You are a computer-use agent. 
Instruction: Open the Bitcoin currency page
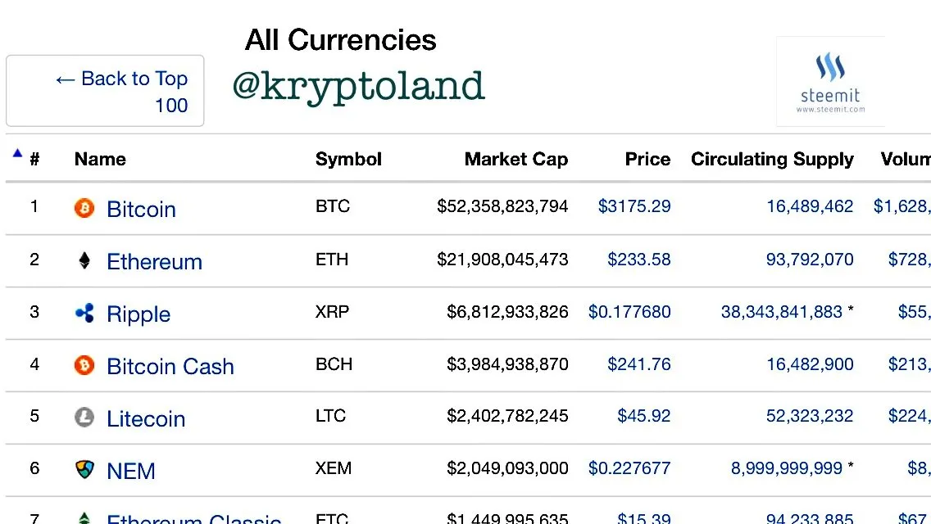pyautogui.click(x=141, y=210)
